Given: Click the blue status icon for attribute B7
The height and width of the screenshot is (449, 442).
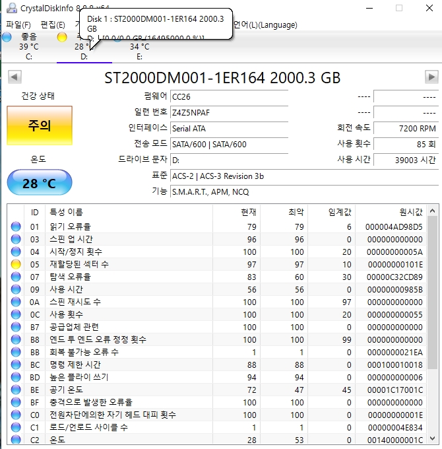Looking at the screenshot, I should tap(16, 327).
